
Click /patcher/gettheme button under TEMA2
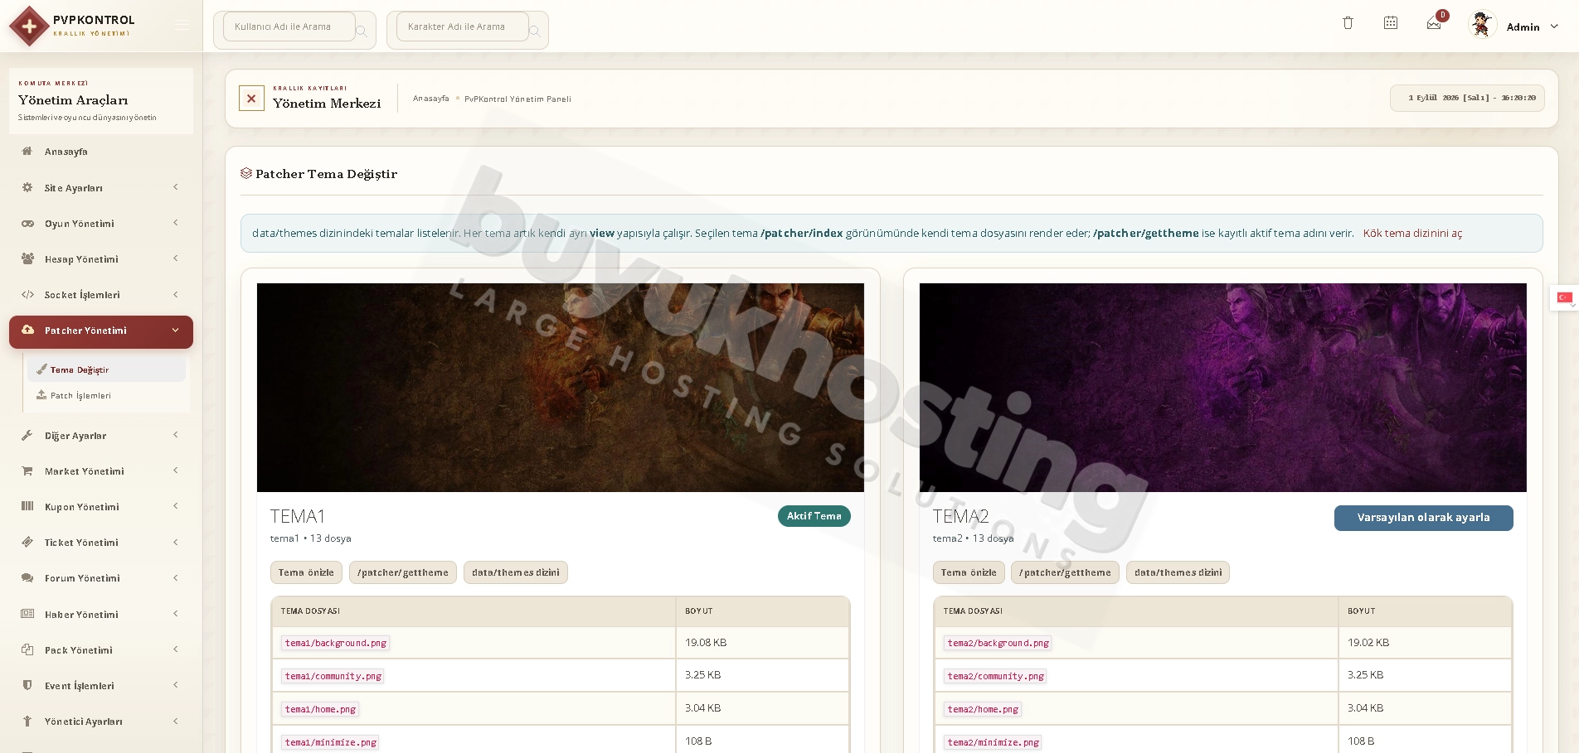pos(1066,572)
